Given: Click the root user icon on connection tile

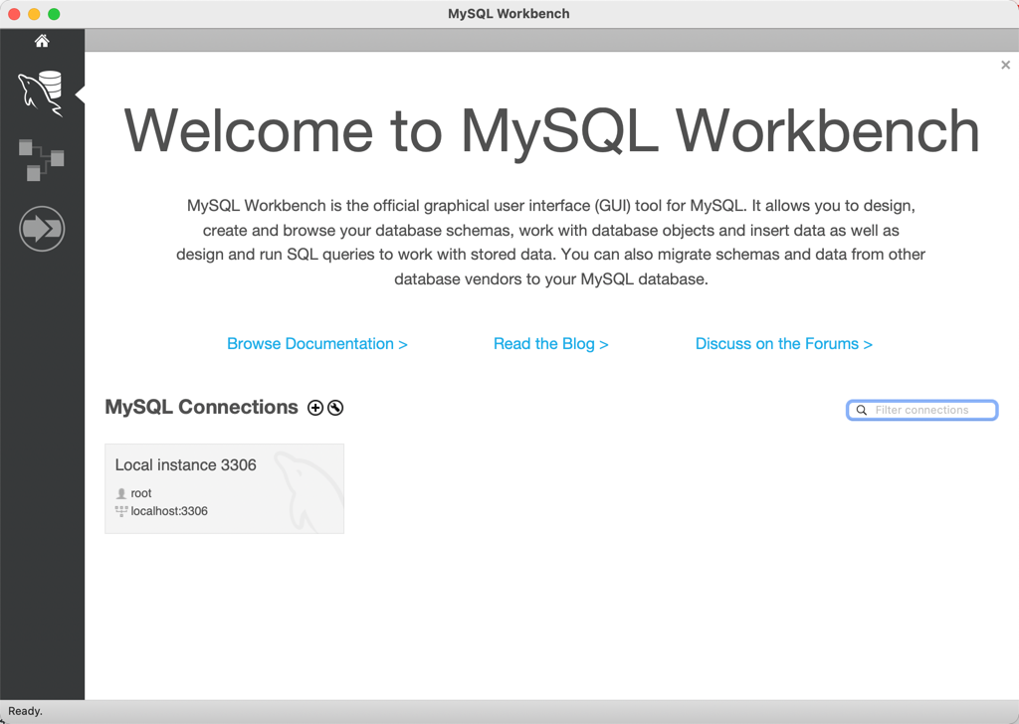Looking at the screenshot, I should [120, 493].
